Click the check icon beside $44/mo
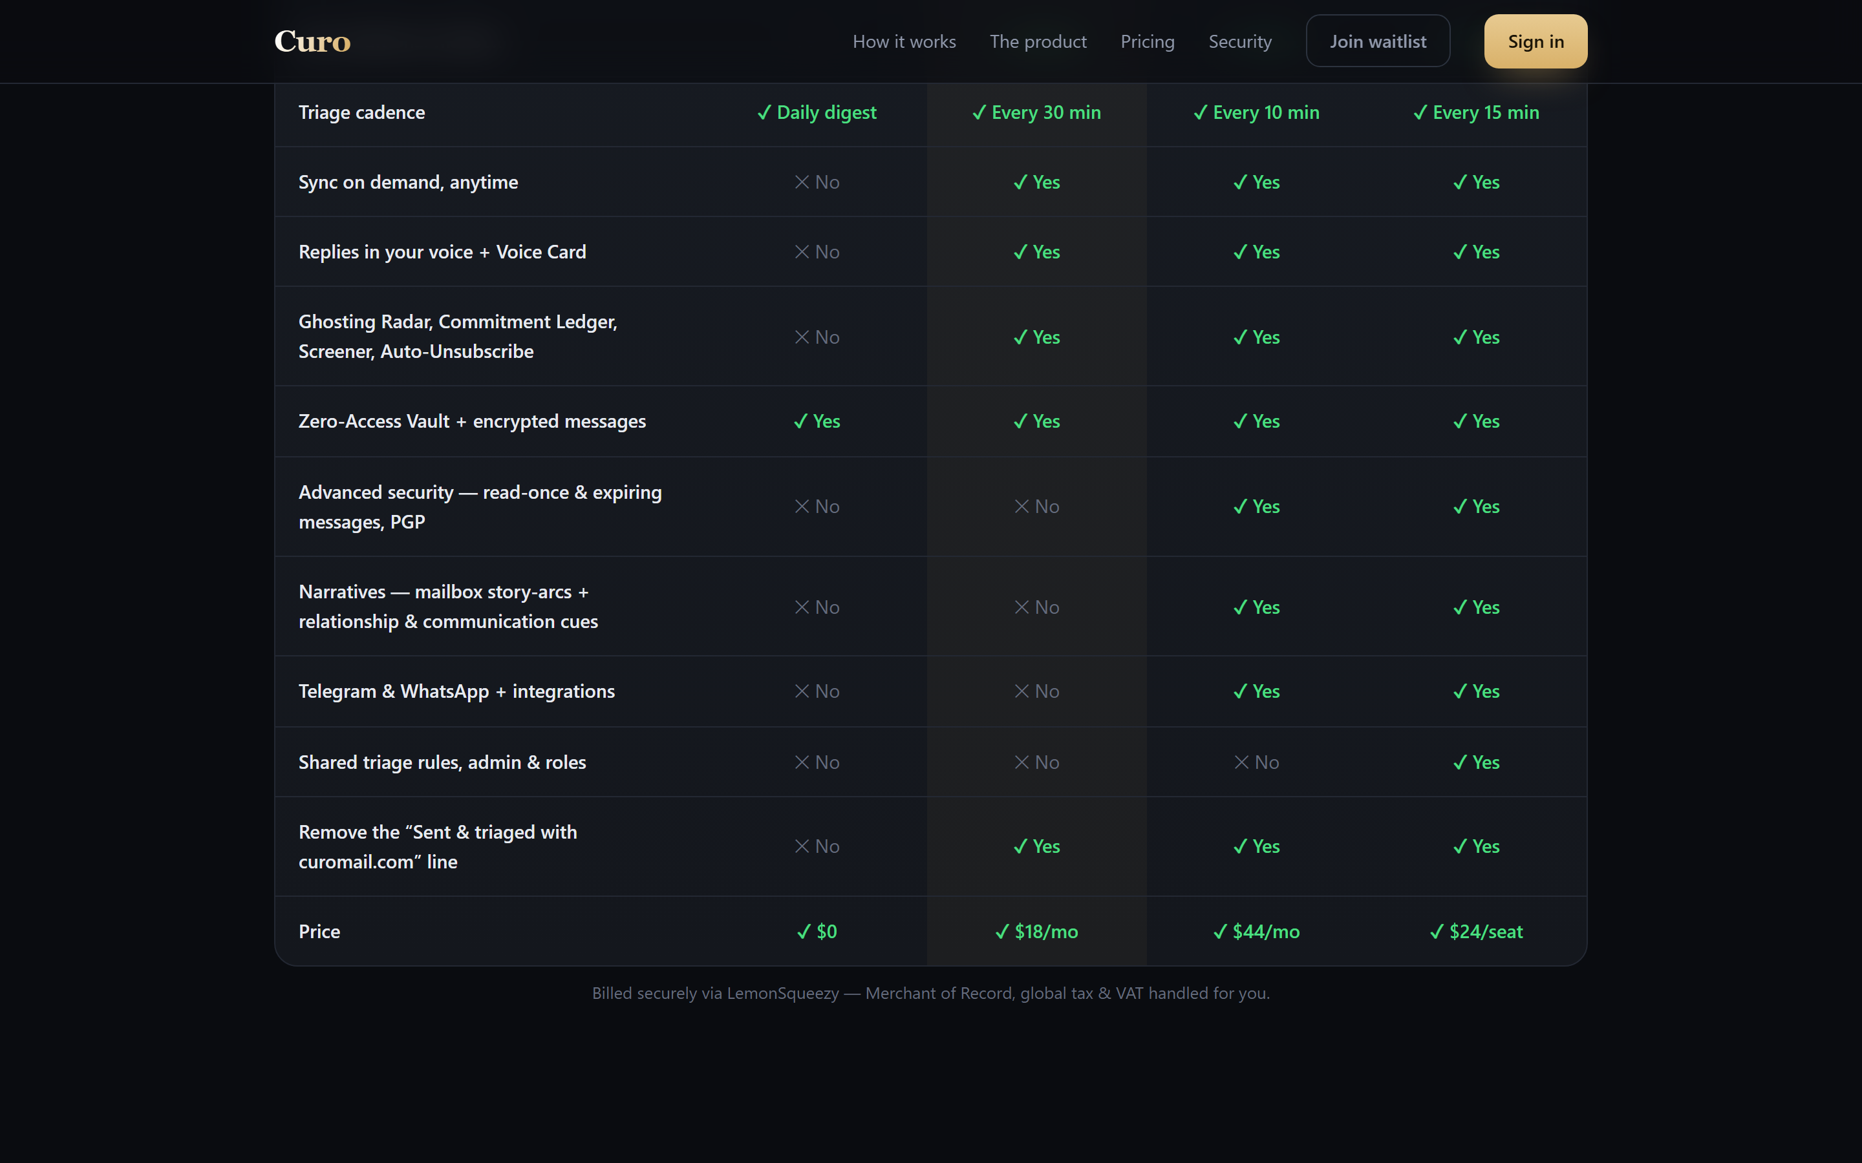This screenshot has width=1862, height=1163. pyautogui.click(x=1219, y=932)
